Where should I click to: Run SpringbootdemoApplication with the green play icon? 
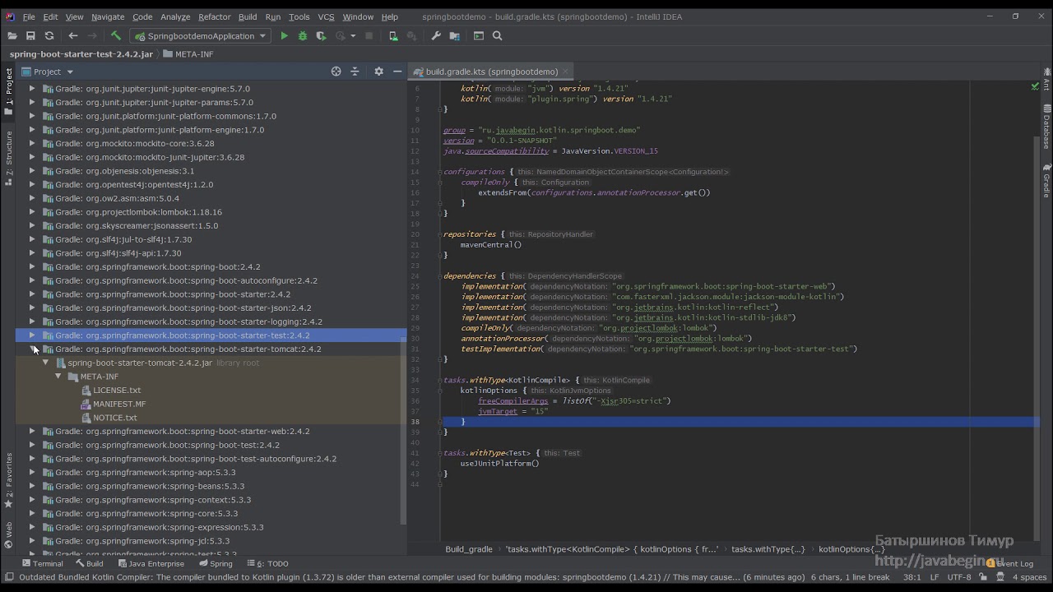tap(284, 36)
